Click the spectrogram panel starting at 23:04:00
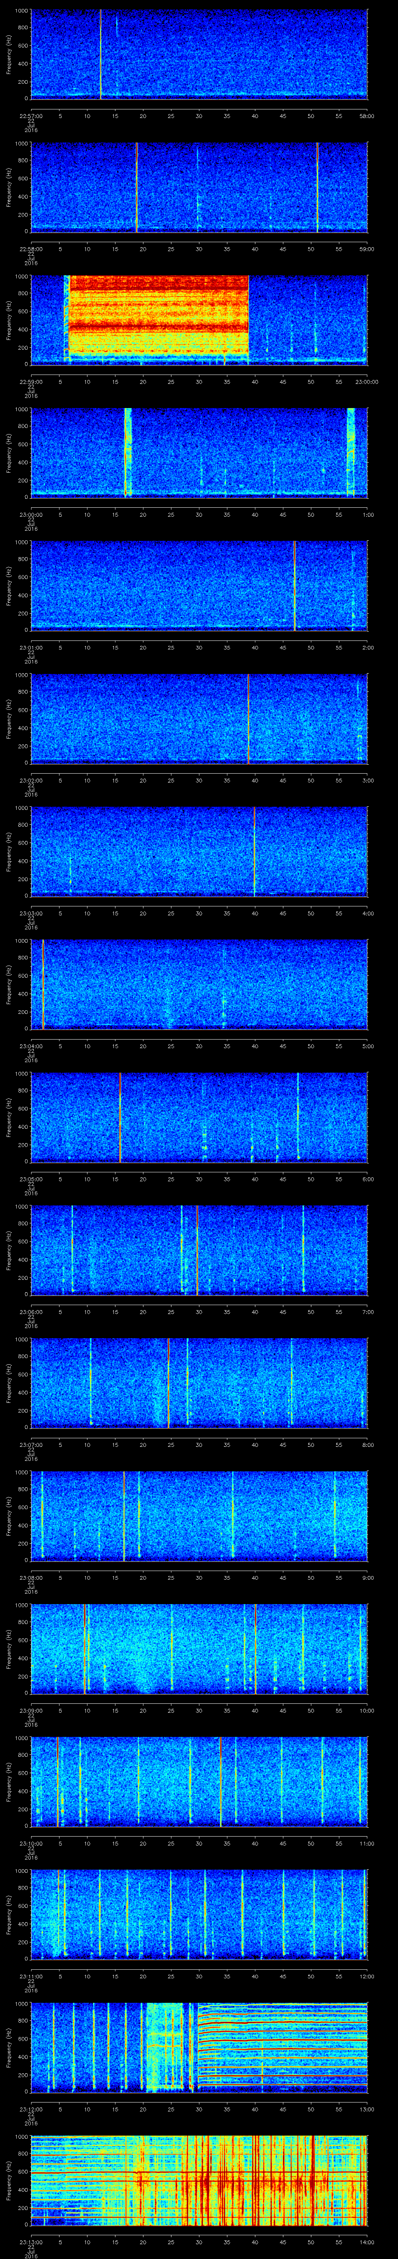The height and width of the screenshot is (2259, 398). [x=199, y=984]
